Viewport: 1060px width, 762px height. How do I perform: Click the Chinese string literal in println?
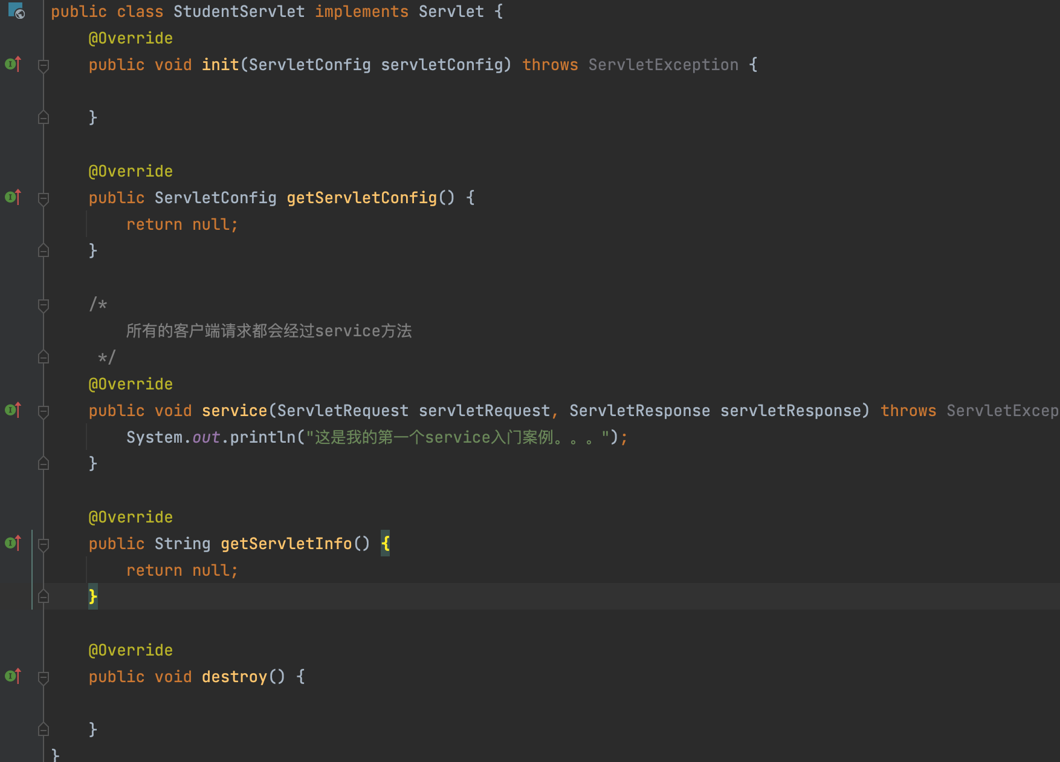coord(457,437)
